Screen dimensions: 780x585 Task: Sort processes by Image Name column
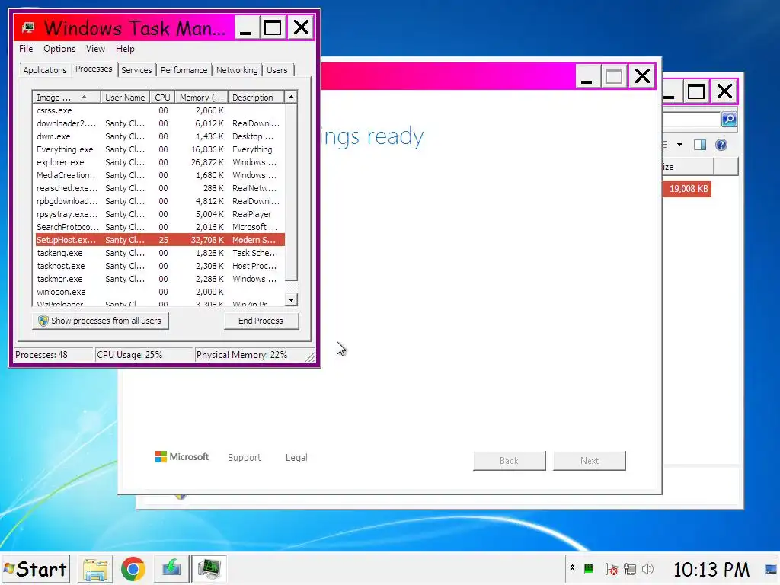(66, 97)
